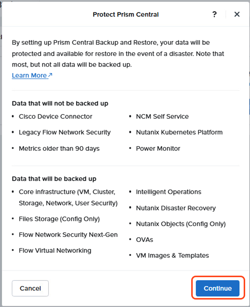Click the Nutanix Kubernetes Platform entry

[x=179, y=132]
